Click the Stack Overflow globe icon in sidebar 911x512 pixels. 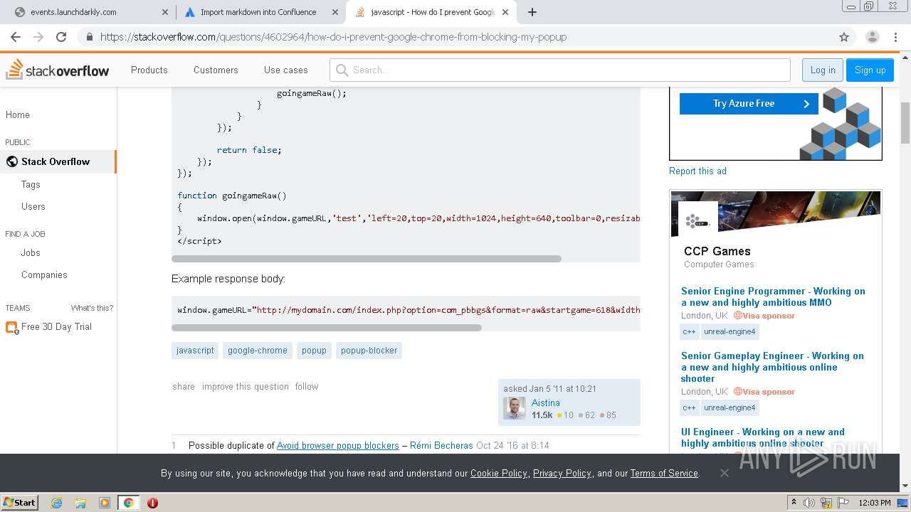(11, 161)
